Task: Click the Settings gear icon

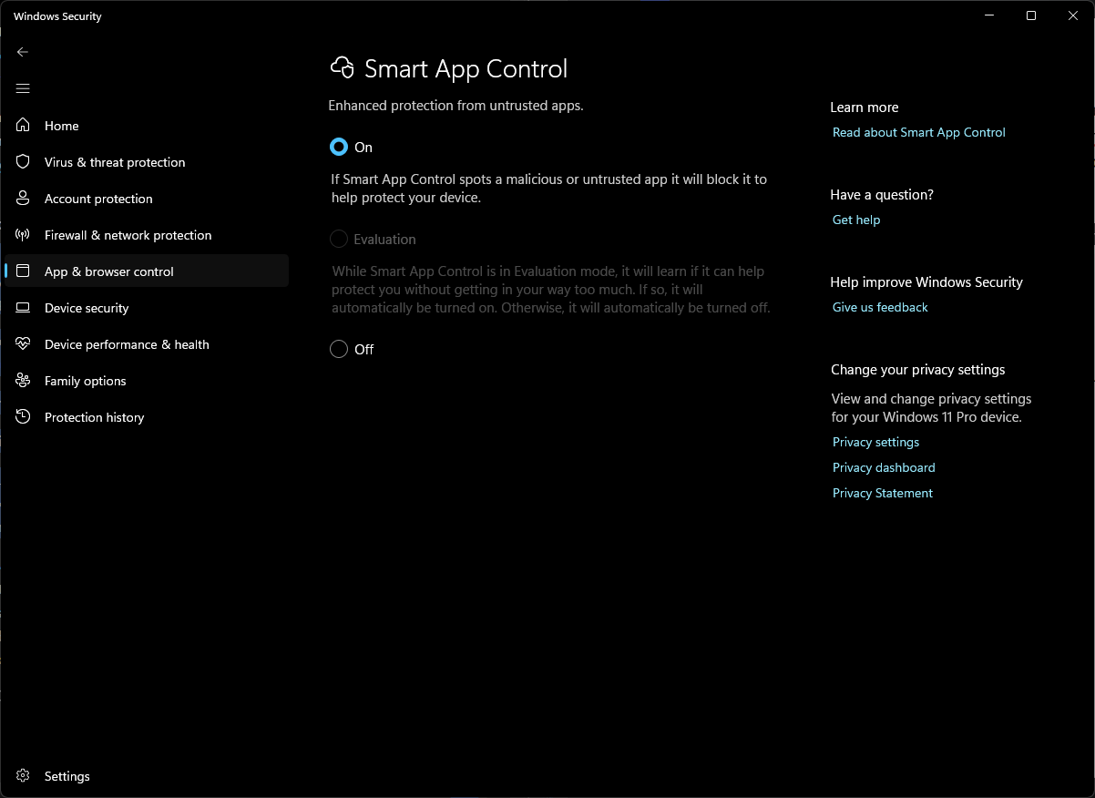Action: coord(24,776)
